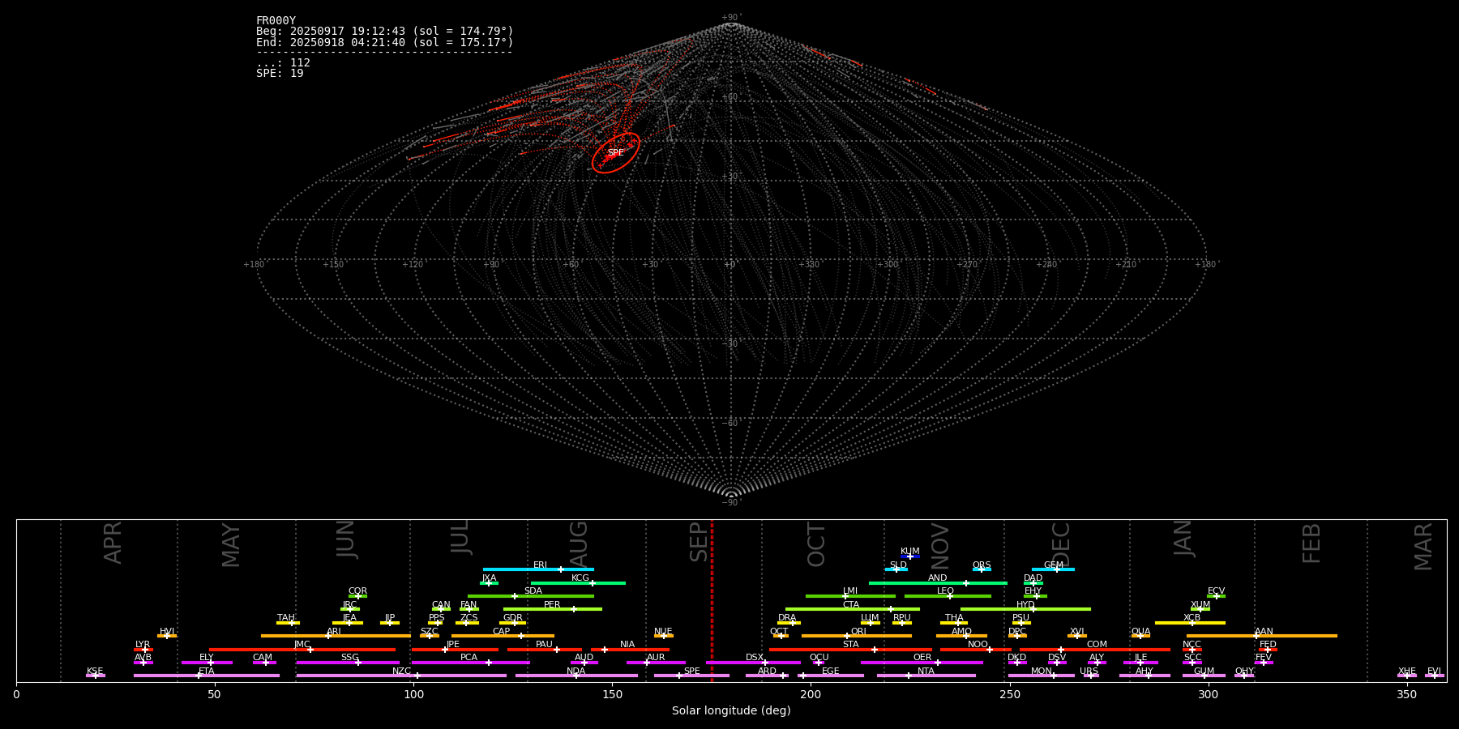Click the DEC month label
The width and height of the screenshot is (1459, 729).
pos(1061,544)
